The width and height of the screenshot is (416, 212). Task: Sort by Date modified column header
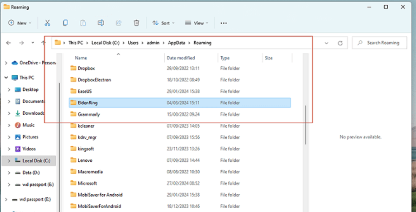(x=181, y=58)
